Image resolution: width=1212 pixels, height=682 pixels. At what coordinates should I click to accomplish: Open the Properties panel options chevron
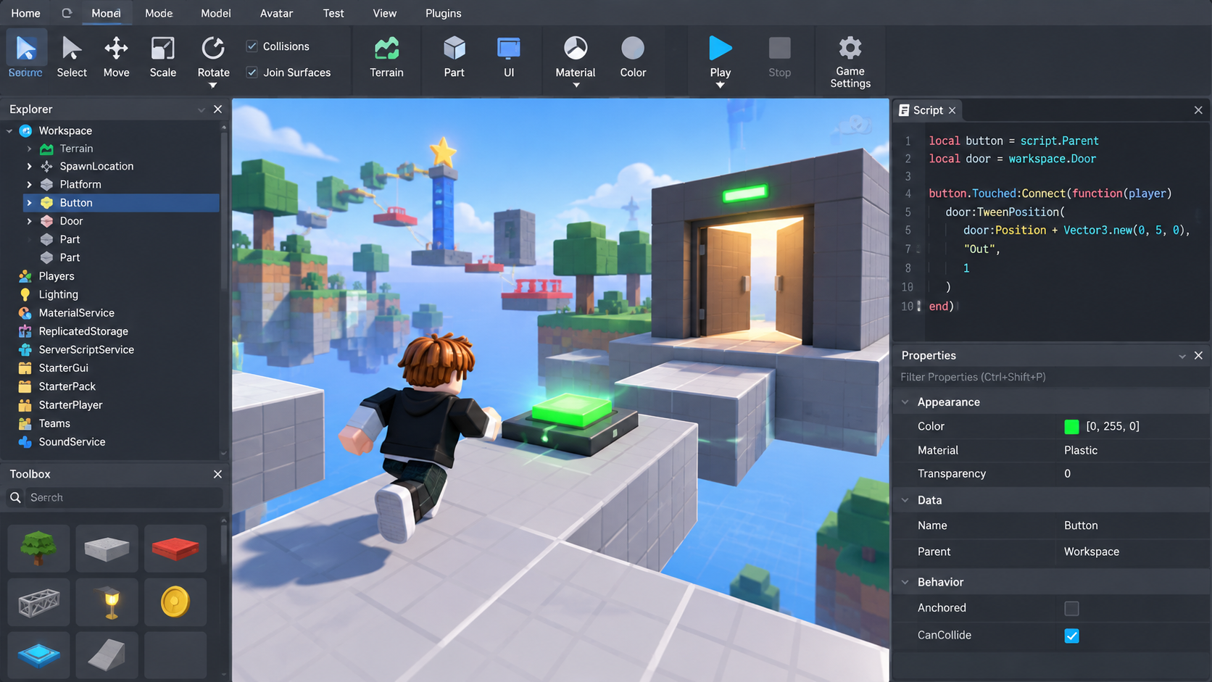coord(1182,356)
